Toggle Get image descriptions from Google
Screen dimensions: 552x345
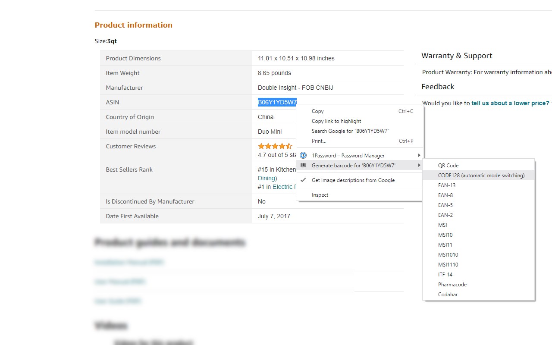click(353, 180)
